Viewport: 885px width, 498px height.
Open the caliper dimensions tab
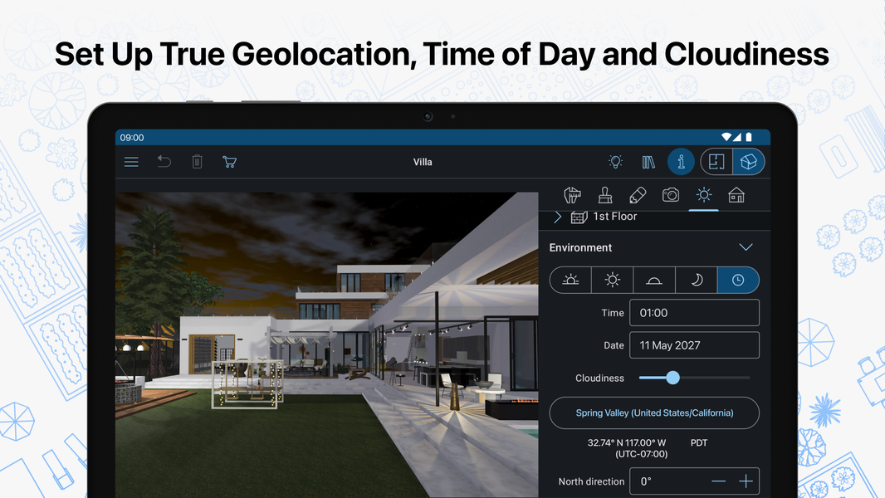[572, 195]
